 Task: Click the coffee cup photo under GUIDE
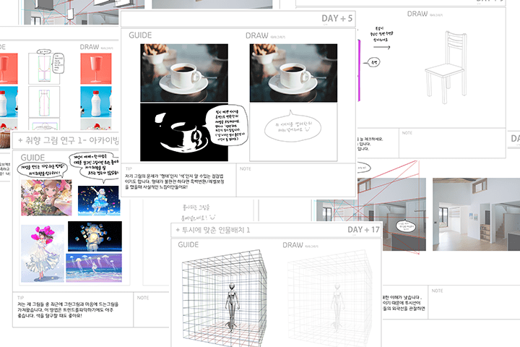183,72
